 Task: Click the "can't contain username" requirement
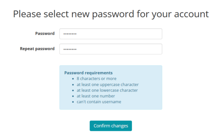[99, 102]
